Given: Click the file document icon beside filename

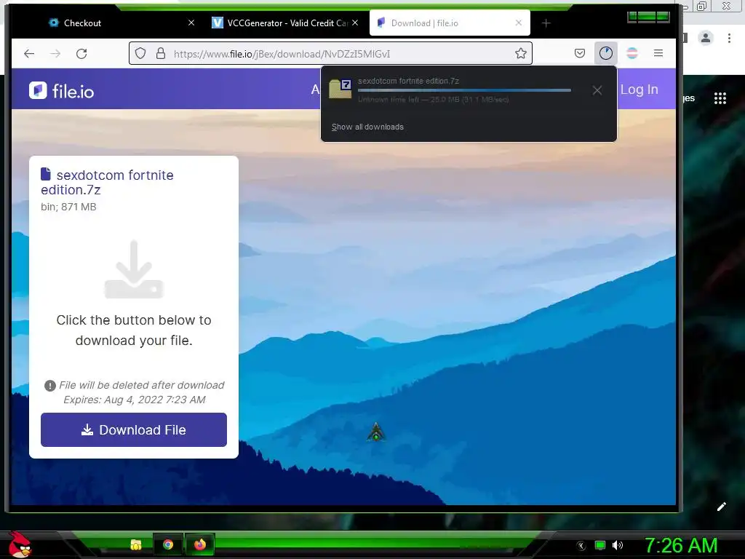Looking at the screenshot, I should click(x=46, y=174).
